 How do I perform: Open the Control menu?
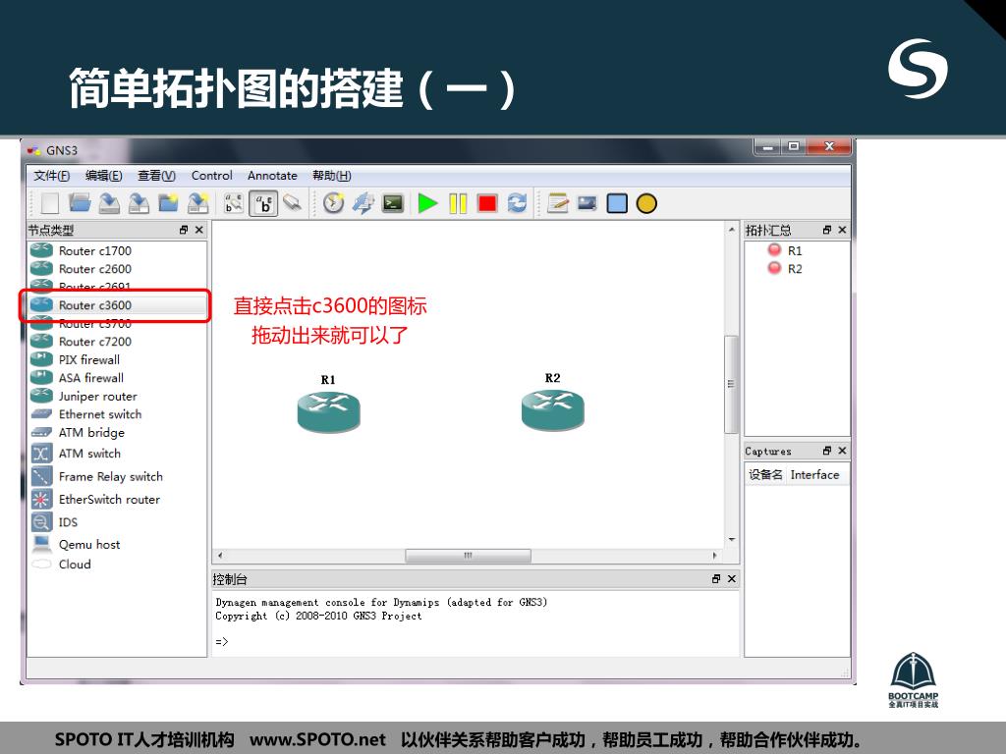212,176
